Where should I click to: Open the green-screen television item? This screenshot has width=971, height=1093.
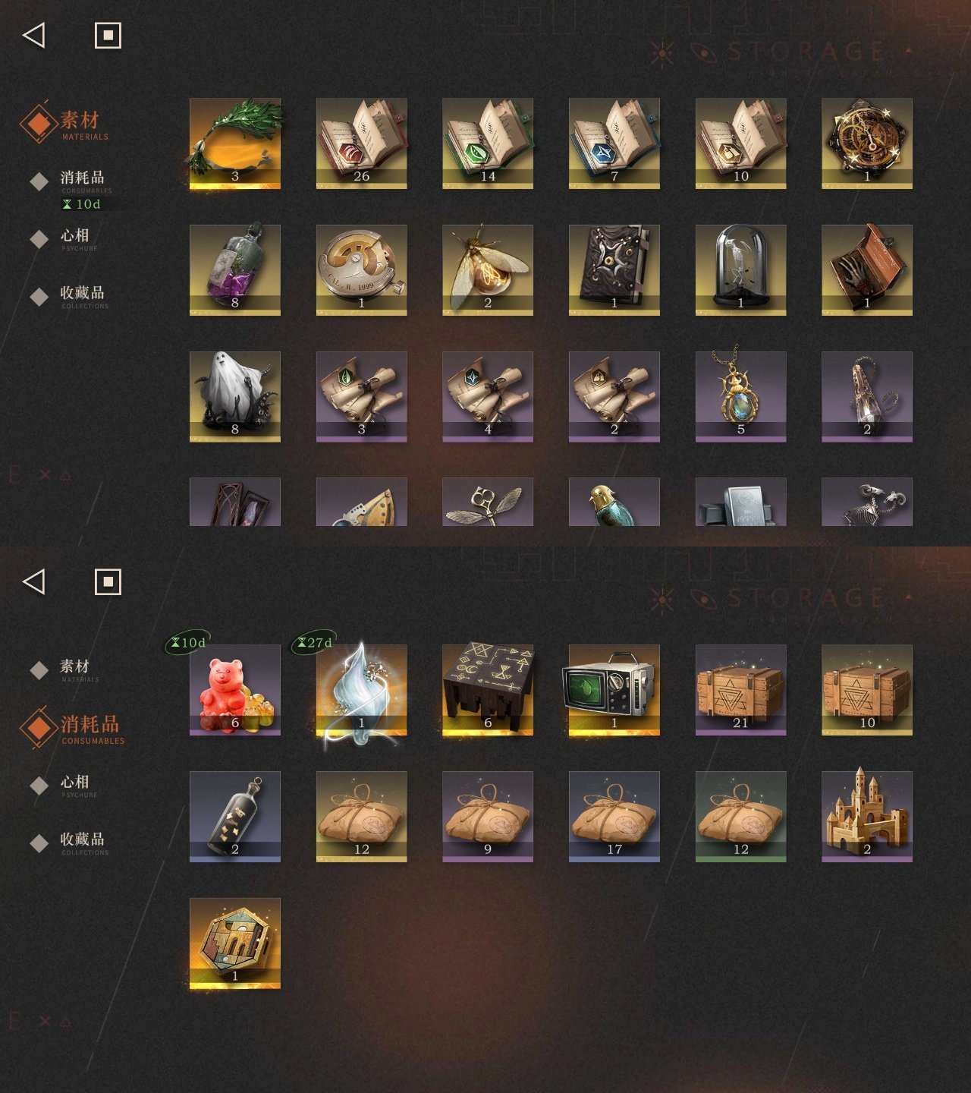(614, 690)
